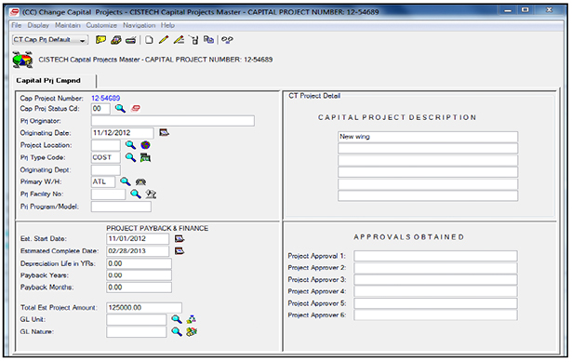The width and height of the screenshot is (572, 362).
Task: Click the Est. Start Date field
Action: 138,238
